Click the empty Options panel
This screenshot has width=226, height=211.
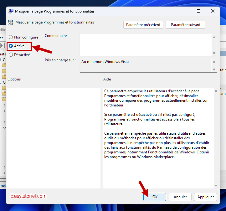click(54, 138)
